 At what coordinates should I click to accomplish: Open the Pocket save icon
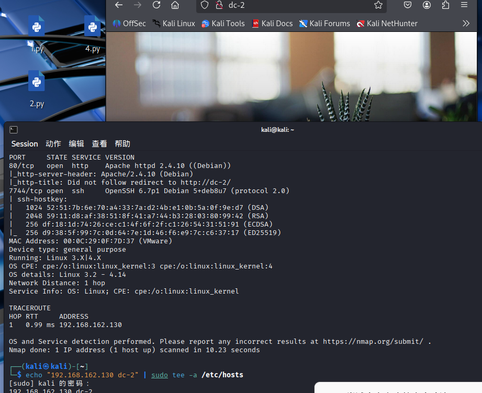tap(408, 5)
